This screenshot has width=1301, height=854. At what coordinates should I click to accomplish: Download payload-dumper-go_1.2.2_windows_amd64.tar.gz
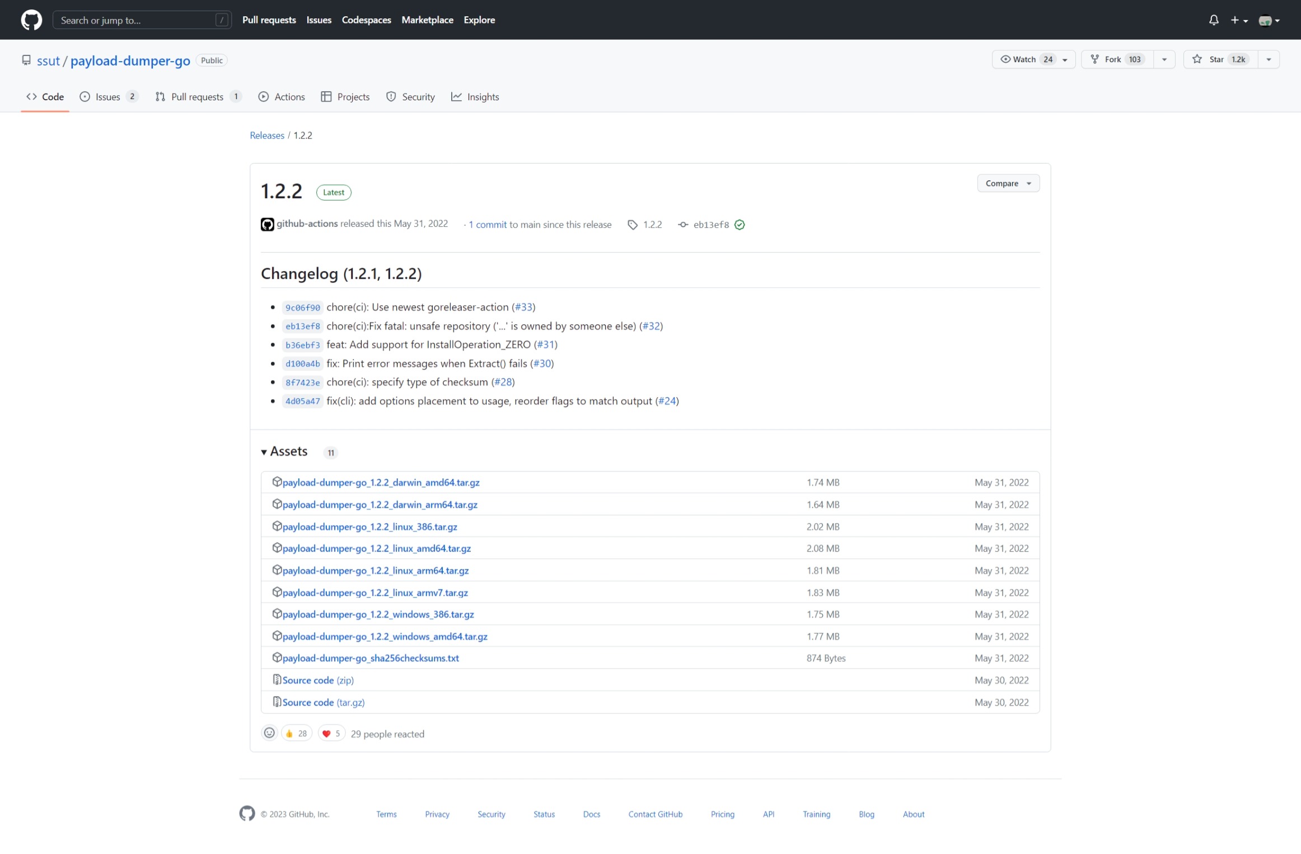[x=385, y=636]
